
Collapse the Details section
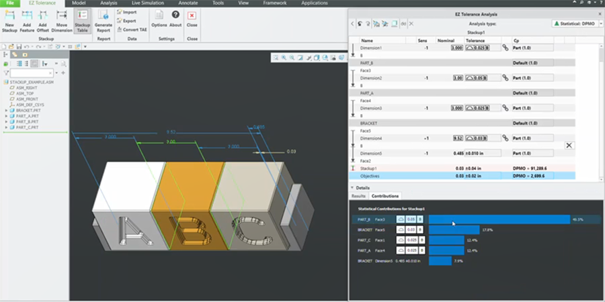point(352,188)
